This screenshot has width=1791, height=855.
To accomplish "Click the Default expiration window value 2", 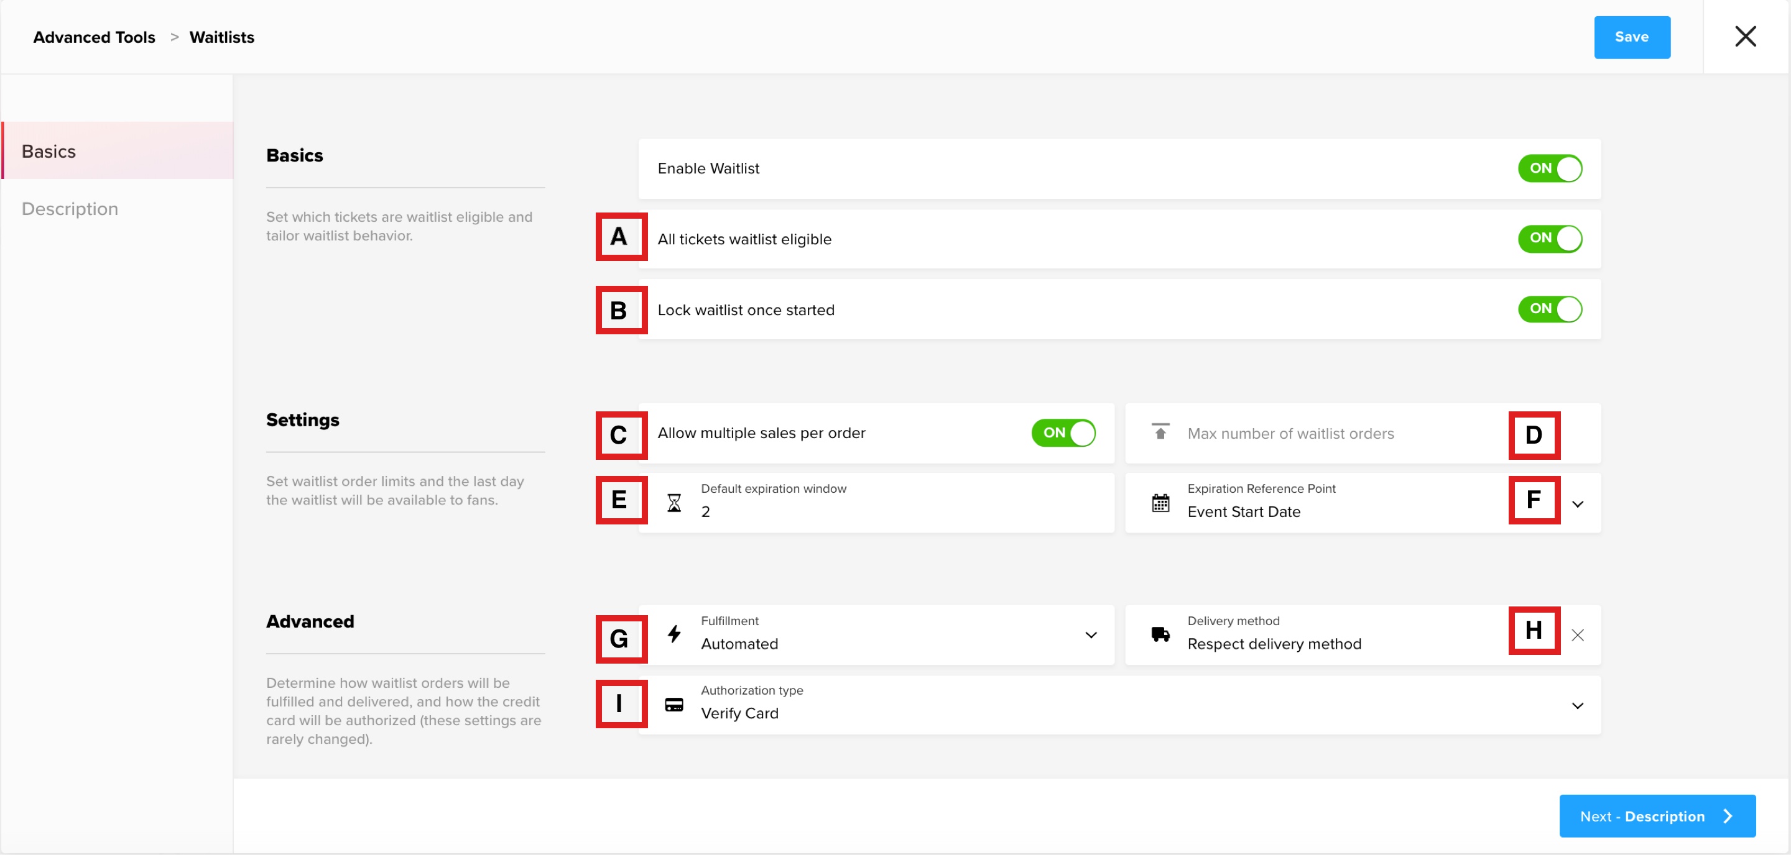I will [705, 511].
